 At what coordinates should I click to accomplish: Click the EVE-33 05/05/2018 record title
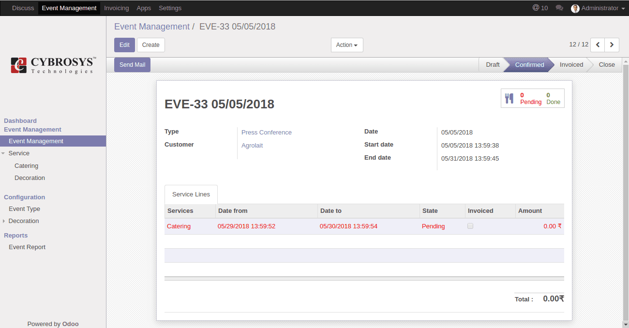pyautogui.click(x=219, y=104)
